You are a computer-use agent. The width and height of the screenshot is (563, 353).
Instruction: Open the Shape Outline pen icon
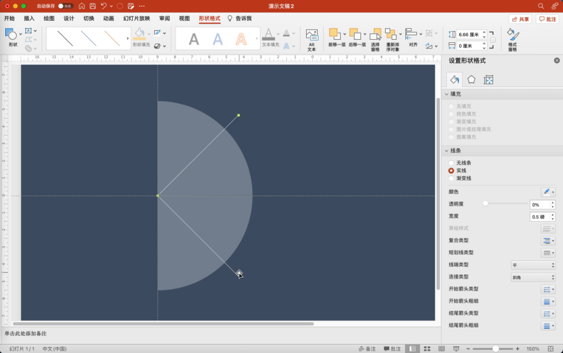coord(157,33)
